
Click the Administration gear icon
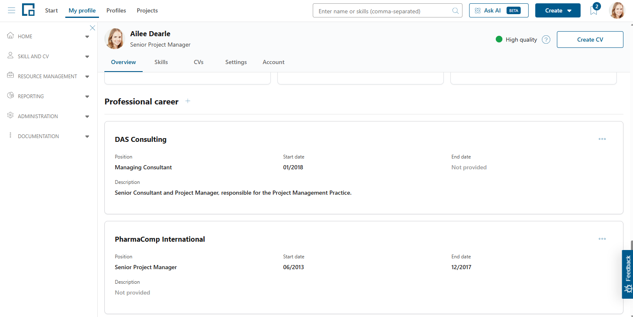click(x=11, y=116)
